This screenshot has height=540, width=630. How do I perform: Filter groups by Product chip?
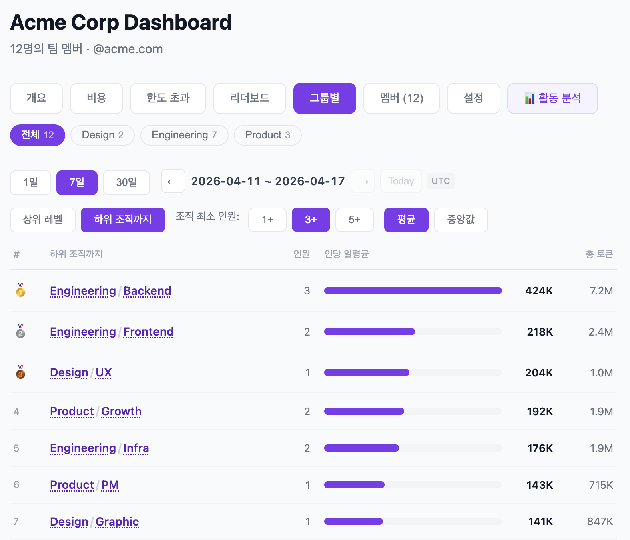267,135
